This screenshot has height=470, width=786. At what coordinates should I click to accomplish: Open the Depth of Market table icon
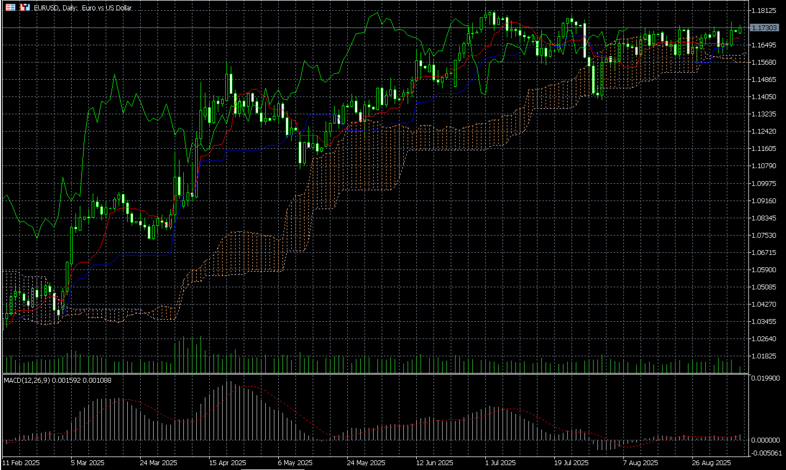point(10,8)
